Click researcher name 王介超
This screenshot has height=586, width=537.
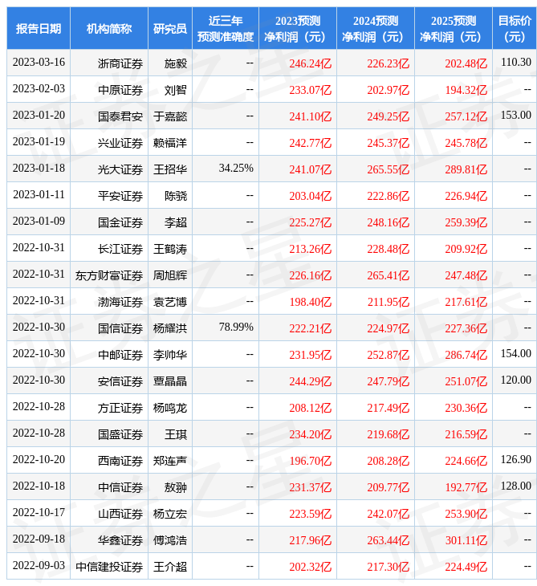pos(170,568)
